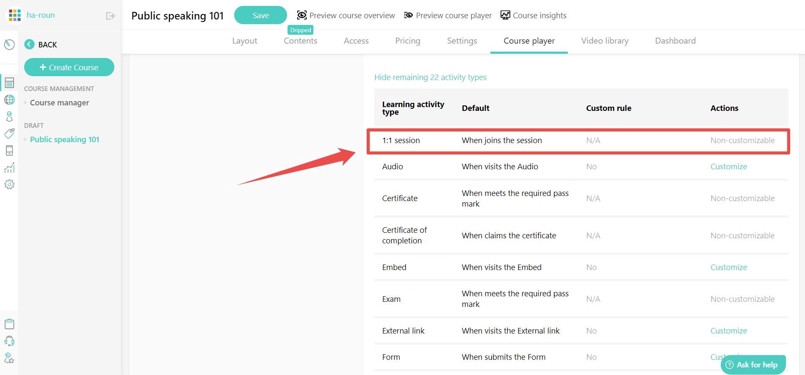
Task: Click the clipboard icon near sidebar bottom
Action: pos(9,324)
